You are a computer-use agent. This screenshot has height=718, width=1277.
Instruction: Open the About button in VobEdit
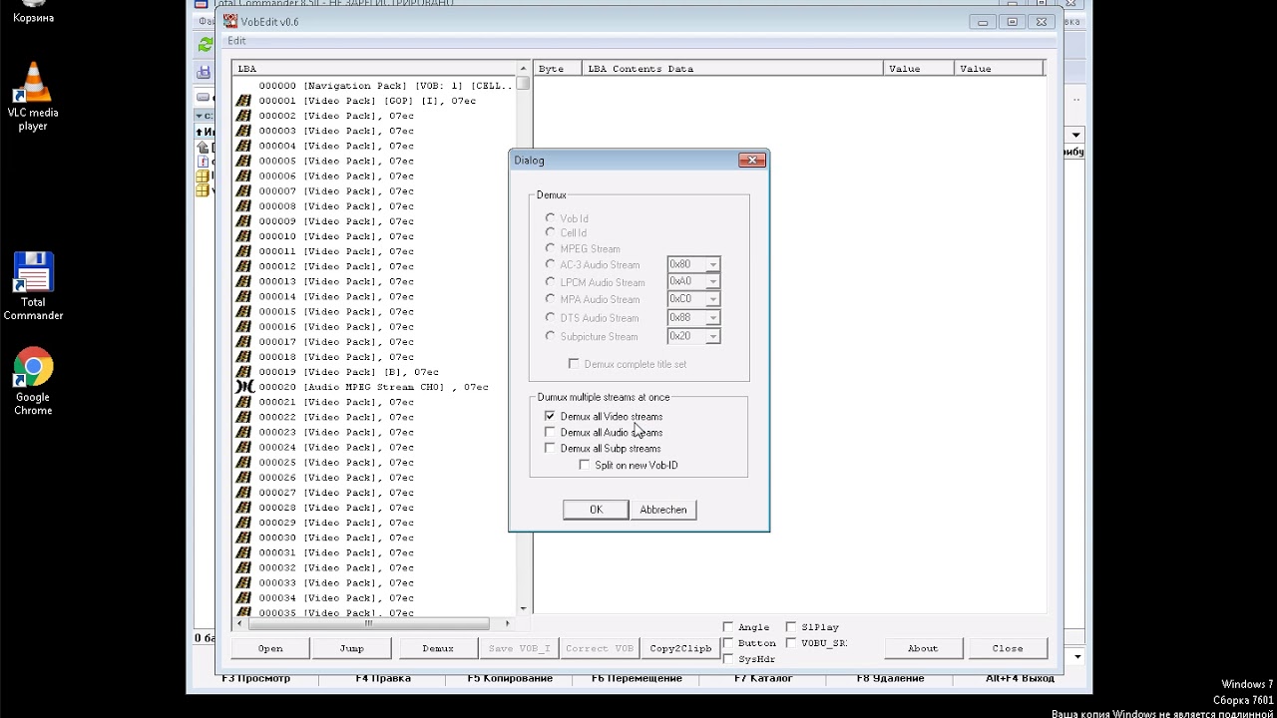click(923, 648)
